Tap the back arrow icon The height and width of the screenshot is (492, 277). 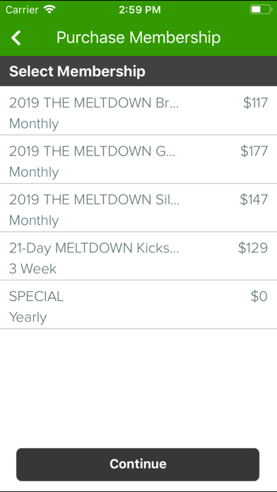[x=16, y=38]
